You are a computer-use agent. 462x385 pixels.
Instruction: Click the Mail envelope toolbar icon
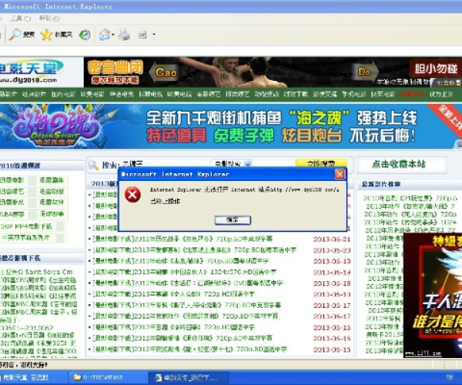coord(104,35)
